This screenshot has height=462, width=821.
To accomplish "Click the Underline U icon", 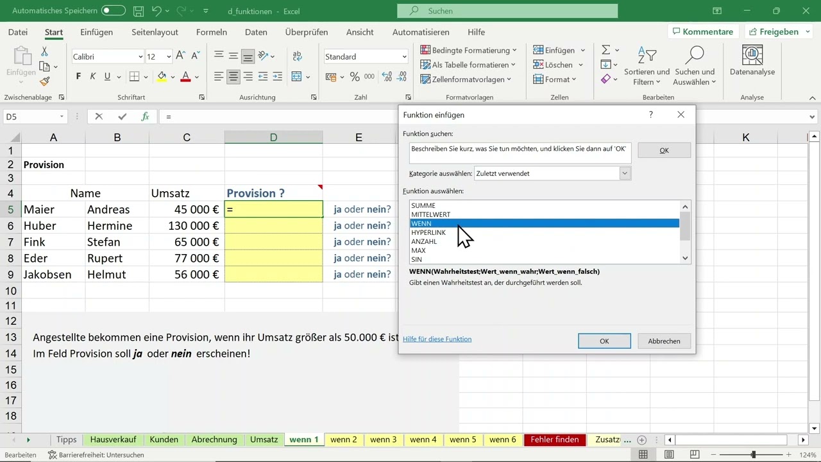I will (x=107, y=76).
